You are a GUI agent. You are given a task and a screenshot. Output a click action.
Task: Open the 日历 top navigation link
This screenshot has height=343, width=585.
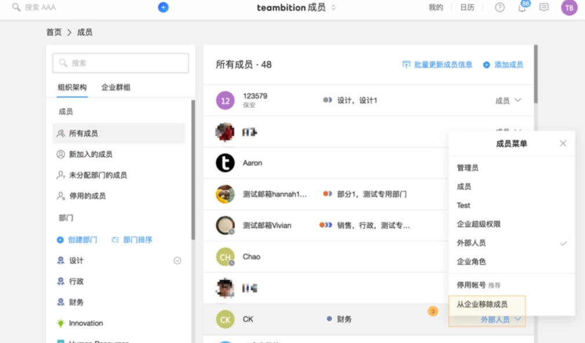click(467, 8)
